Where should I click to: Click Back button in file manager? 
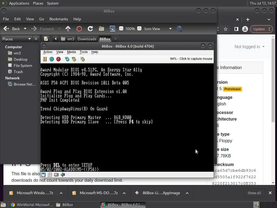tap(12, 29)
